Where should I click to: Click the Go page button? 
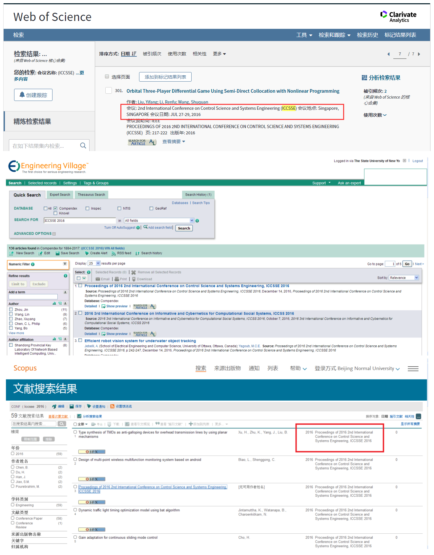tap(407, 264)
